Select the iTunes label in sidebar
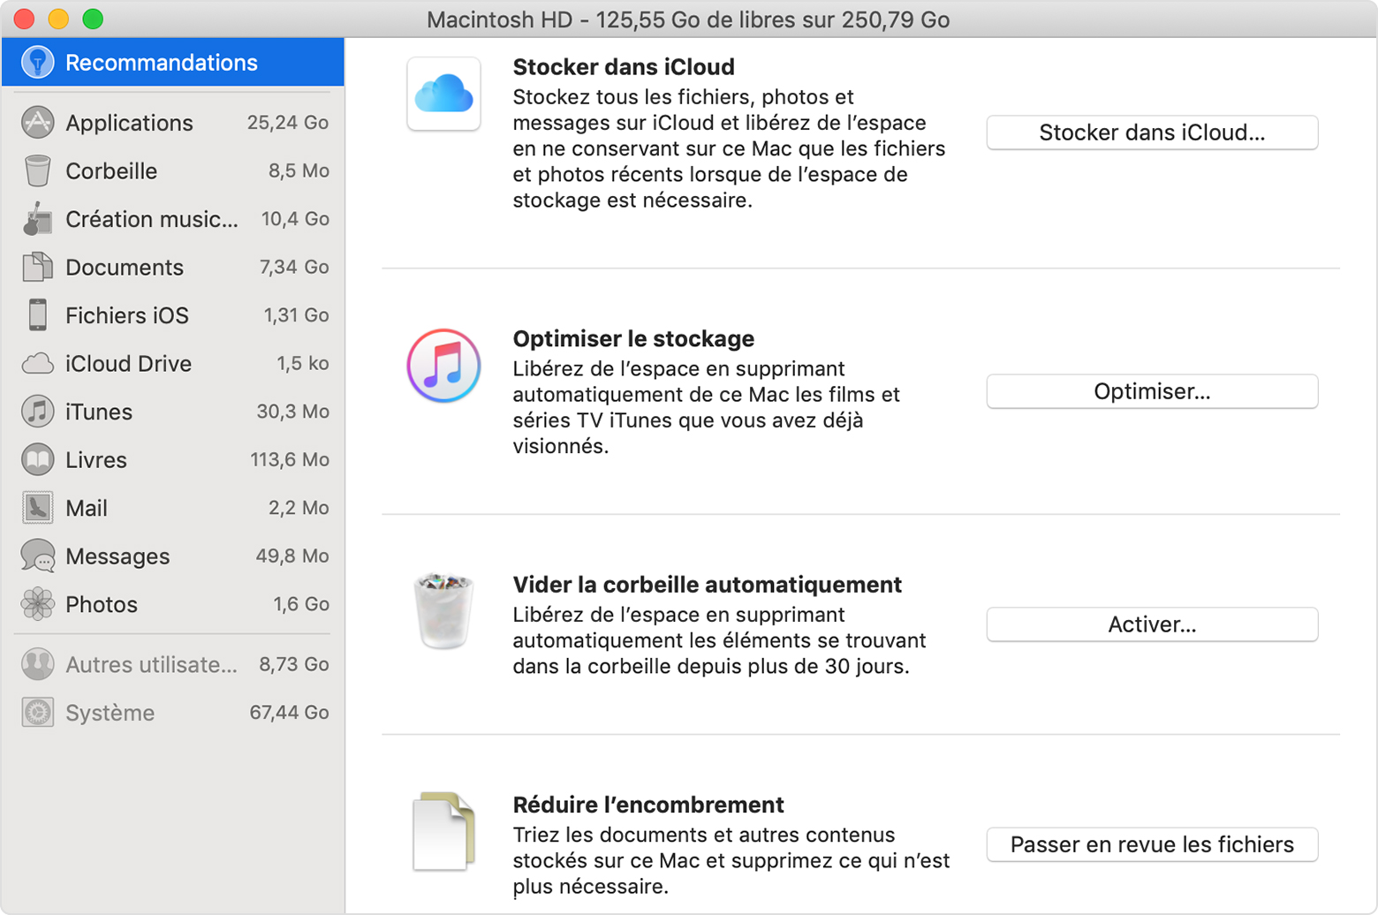Screen dimensions: 1378x915 (99, 412)
